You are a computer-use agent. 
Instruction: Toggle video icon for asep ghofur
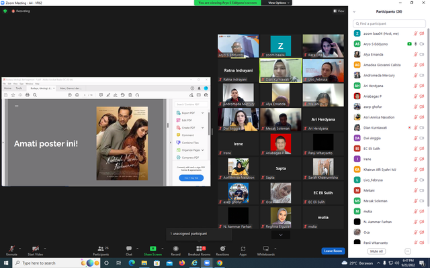click(422, 107)
